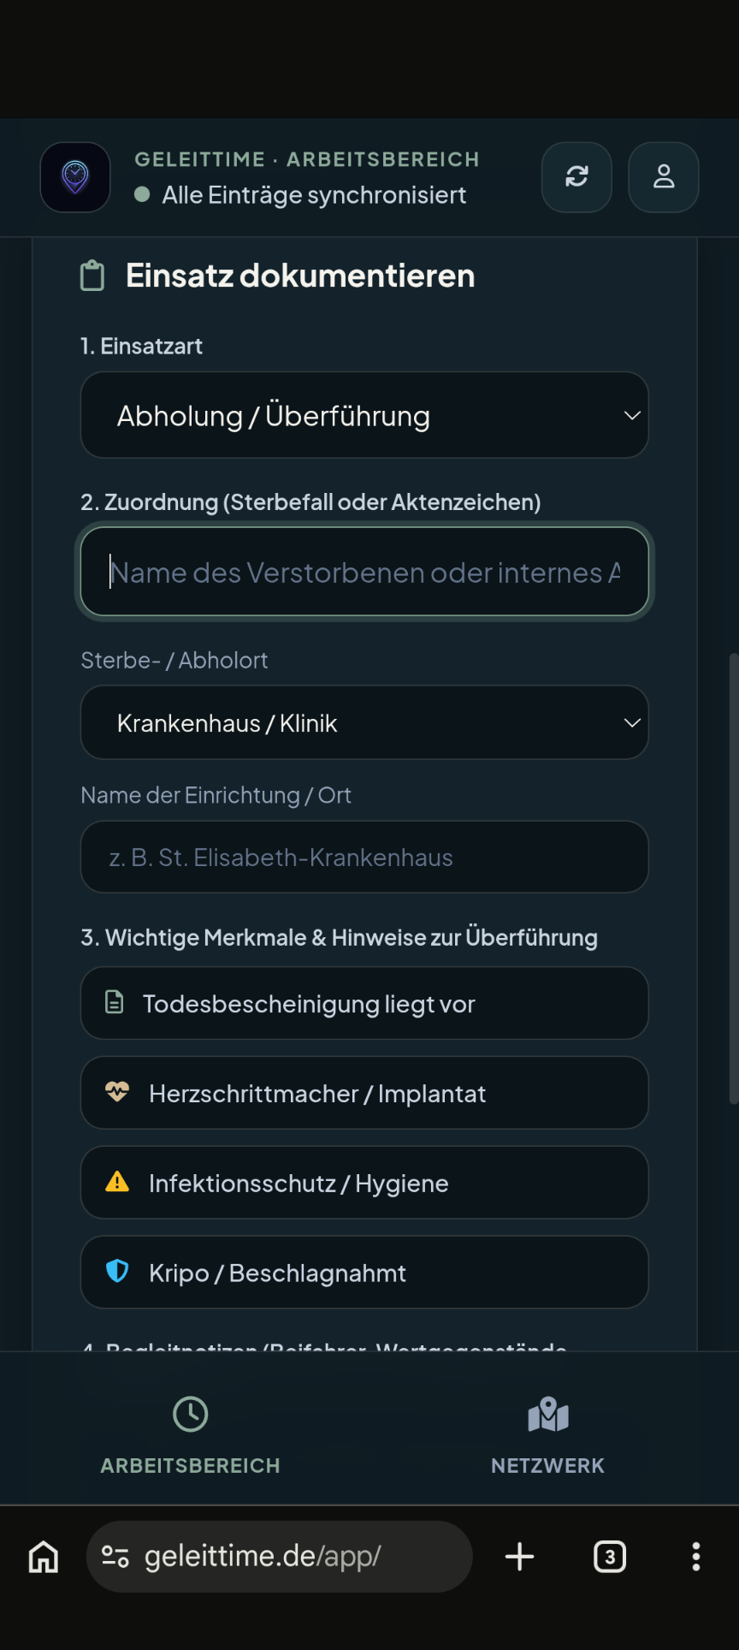
Task: Click the Name des Verstorbenen input field
Action: tap(364, 572)
